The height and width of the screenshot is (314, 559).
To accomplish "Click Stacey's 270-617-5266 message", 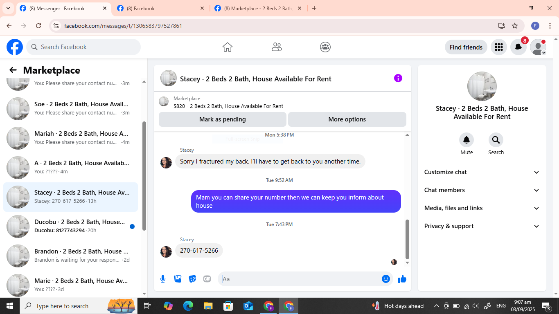I will point(199,250).
